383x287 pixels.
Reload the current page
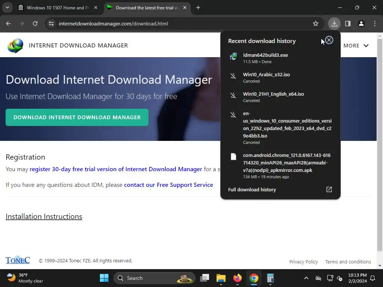tap(35, 24)
